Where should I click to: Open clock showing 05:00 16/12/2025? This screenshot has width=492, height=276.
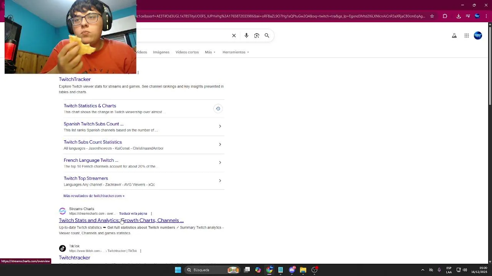click(479, 270)
